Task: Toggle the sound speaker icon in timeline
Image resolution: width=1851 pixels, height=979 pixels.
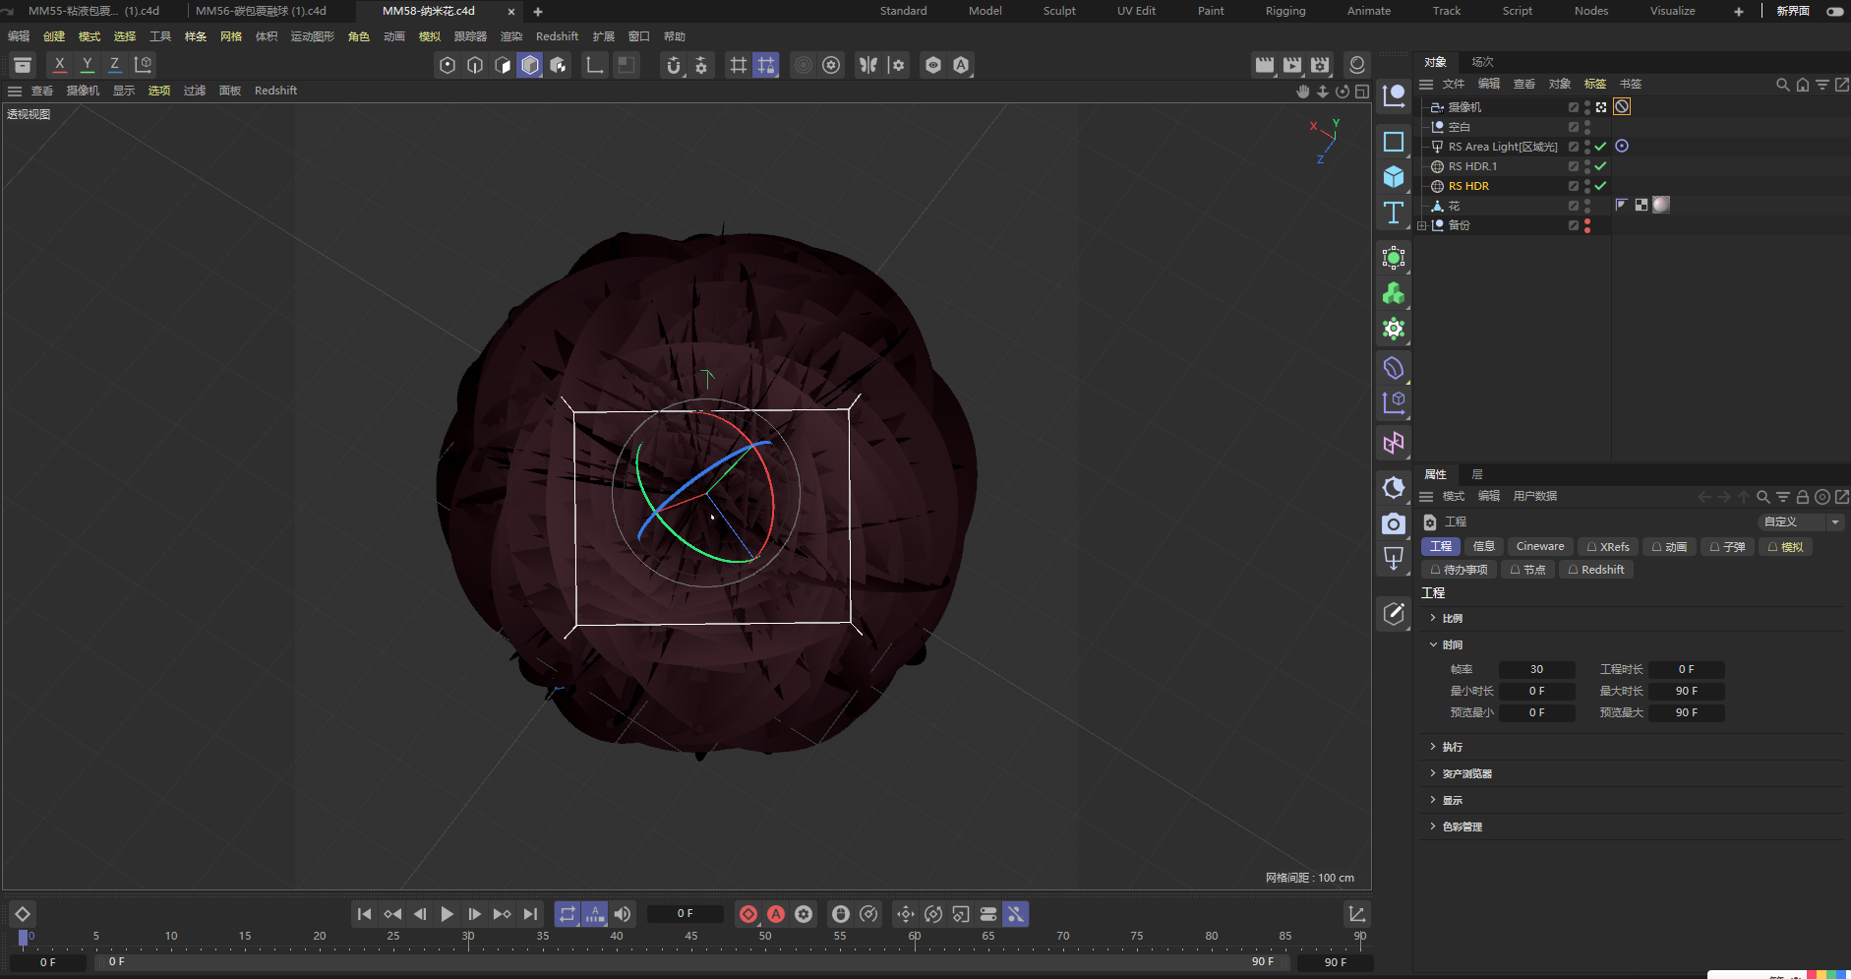Action: click(x=623, y=914)
